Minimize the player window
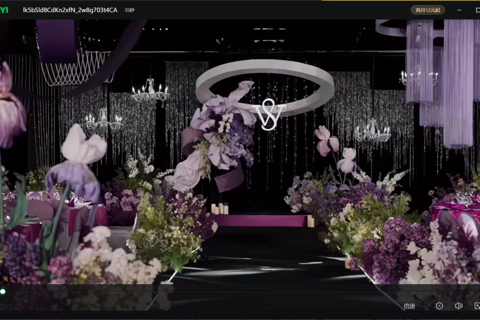 point(459,10)
